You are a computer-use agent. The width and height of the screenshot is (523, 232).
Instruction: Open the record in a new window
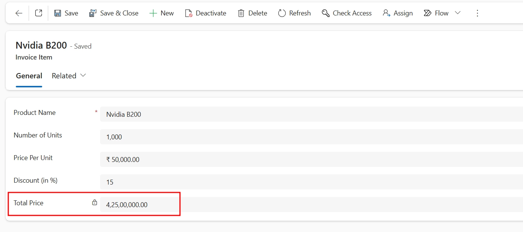[38, 13]
